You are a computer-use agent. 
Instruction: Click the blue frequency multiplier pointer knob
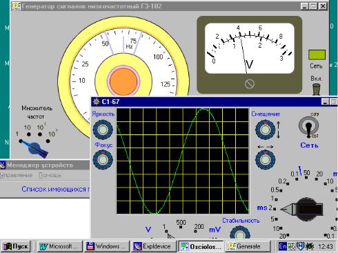[x=34, y=148]
